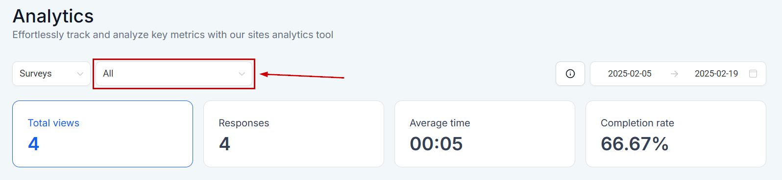Show the Average time metric card
This screenshot has width=782, height=180.
tap(485, 134)
